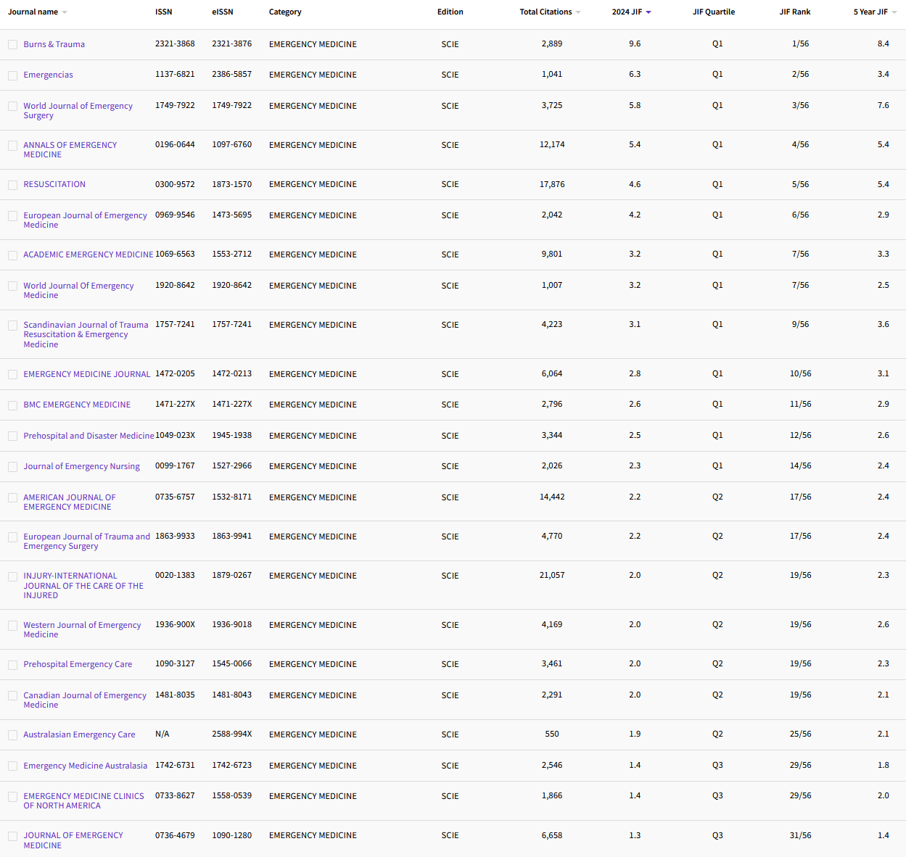Toggle the 2024 JIF sort direction
This screenshot has height=857, width=906.
tap(649, 12)
